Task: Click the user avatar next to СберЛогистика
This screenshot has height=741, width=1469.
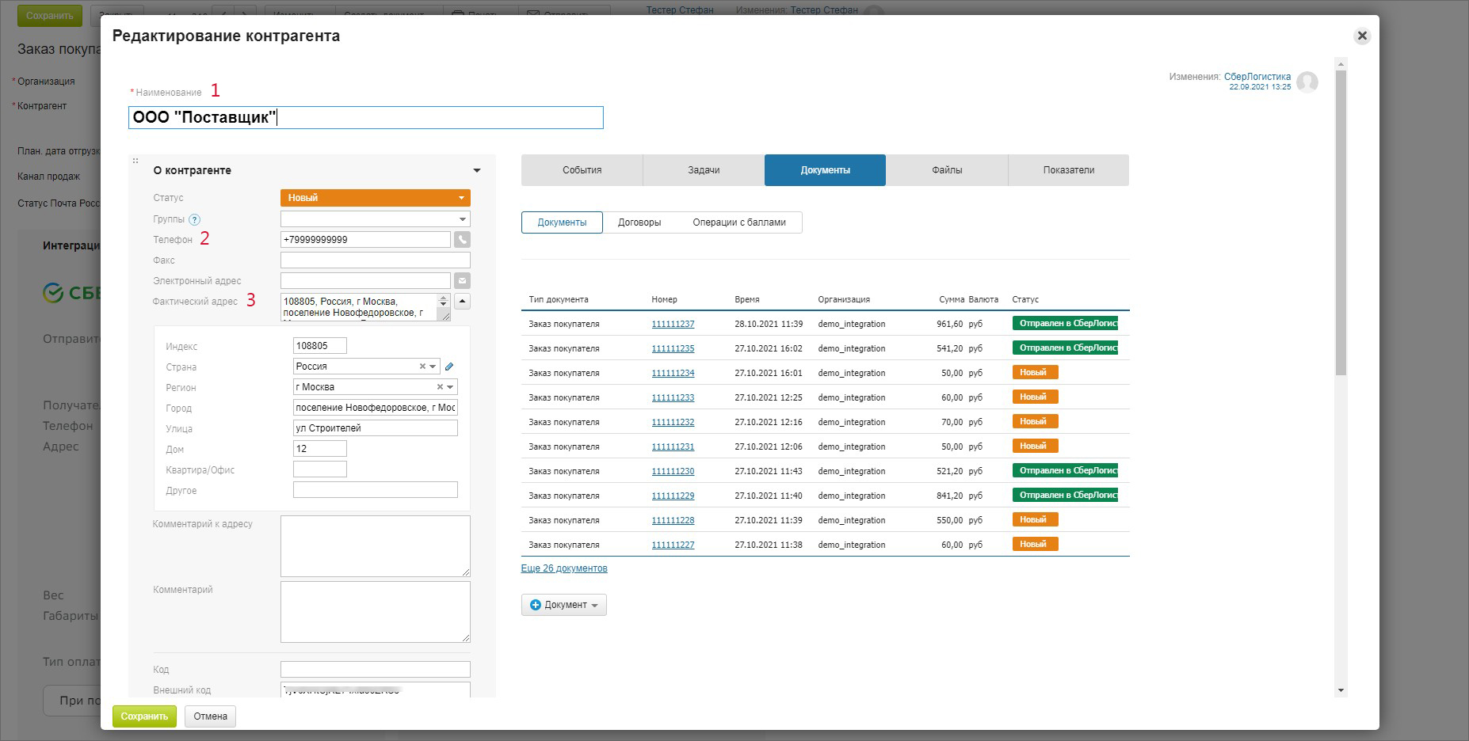Action: (x=1307, y=82)
